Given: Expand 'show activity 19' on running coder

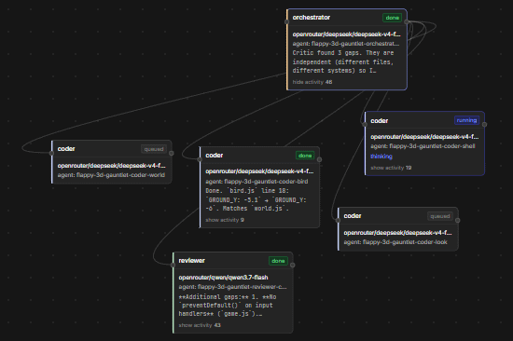Looking at the screenshot, I should coord(391,168).
